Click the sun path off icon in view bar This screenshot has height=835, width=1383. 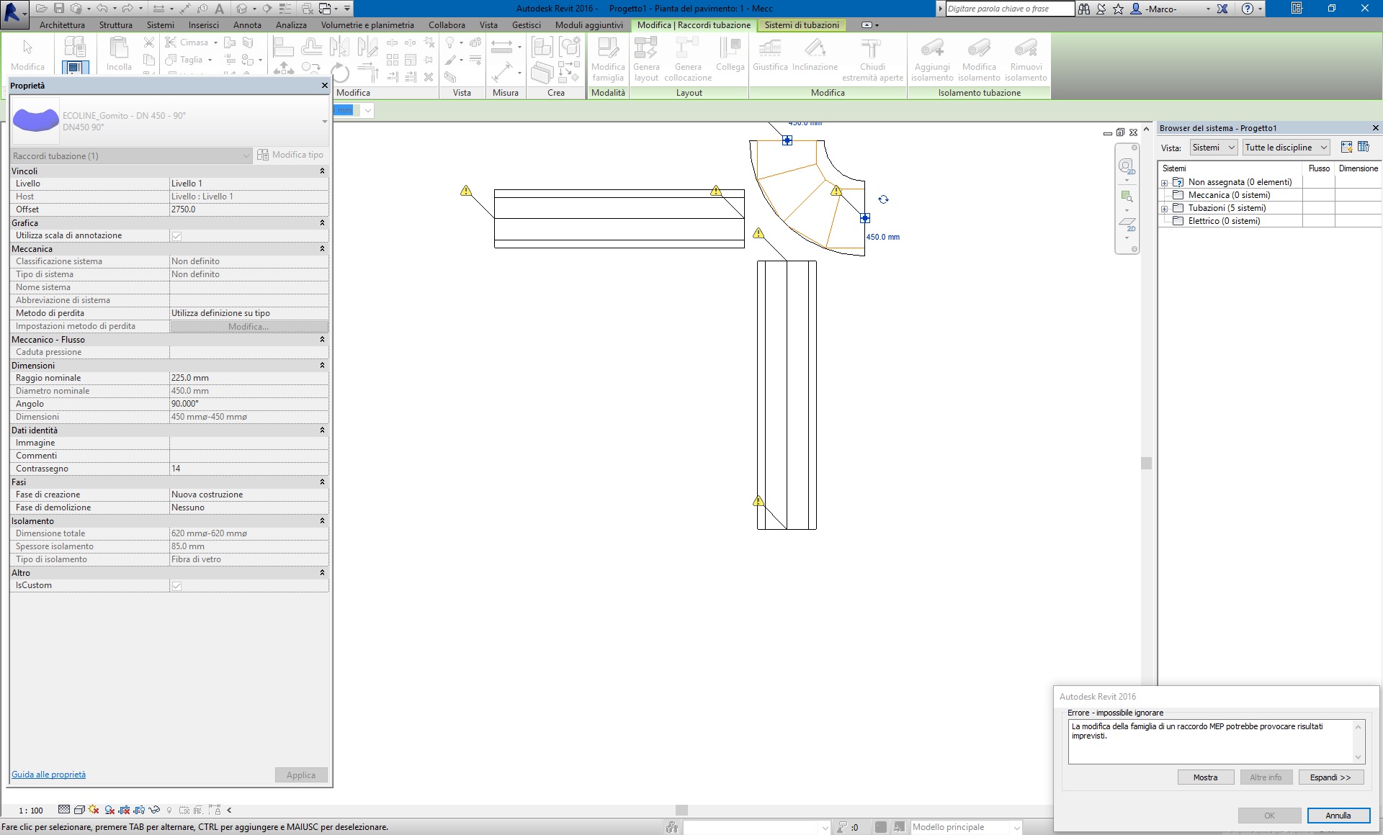pos(94,810)
